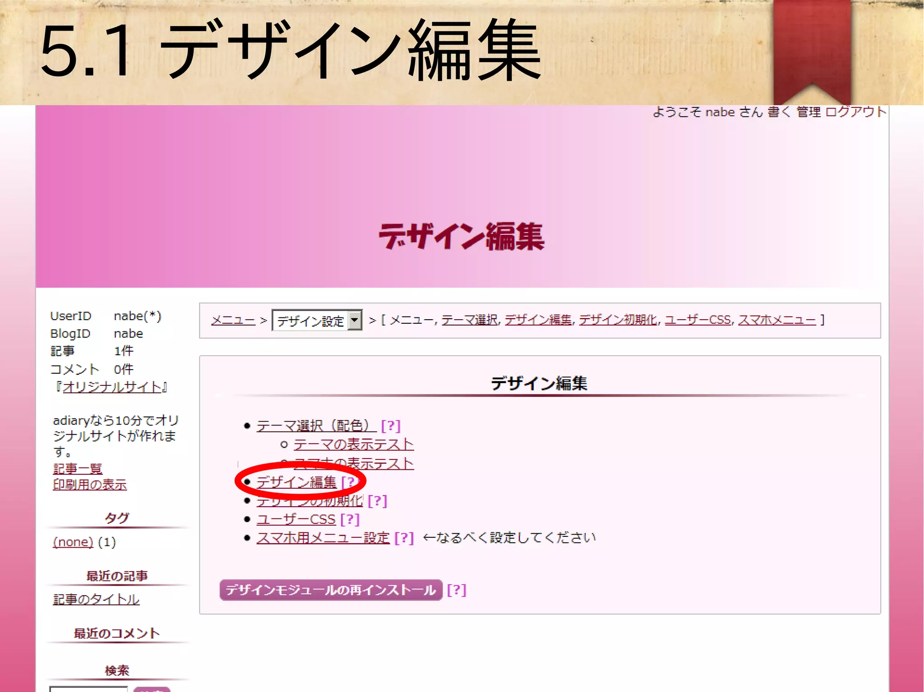This screenshot has width=924, height=692.
Task: Open the ユーザーCSS list link
Action: (x=296, y=519)
